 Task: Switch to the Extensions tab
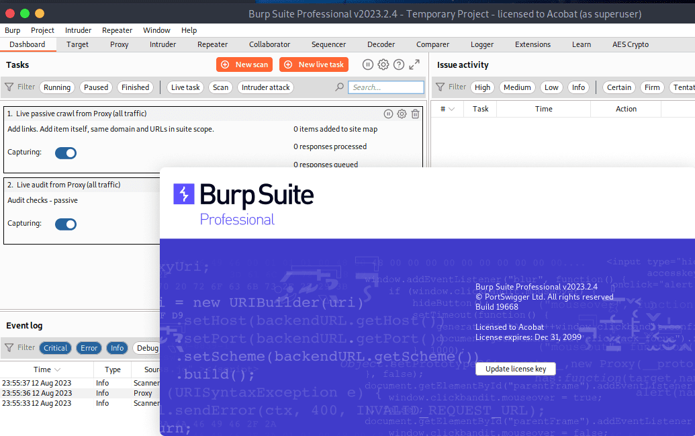coord(532,44)
